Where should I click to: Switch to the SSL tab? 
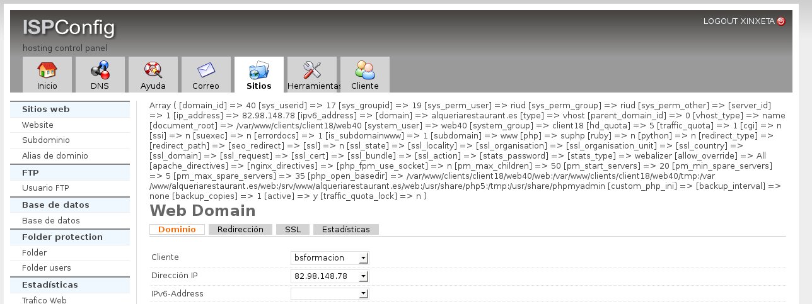[x=293, y=230]
